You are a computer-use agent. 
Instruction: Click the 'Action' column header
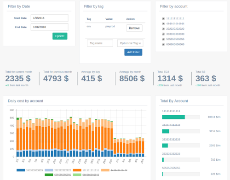[x=131, y=19]
